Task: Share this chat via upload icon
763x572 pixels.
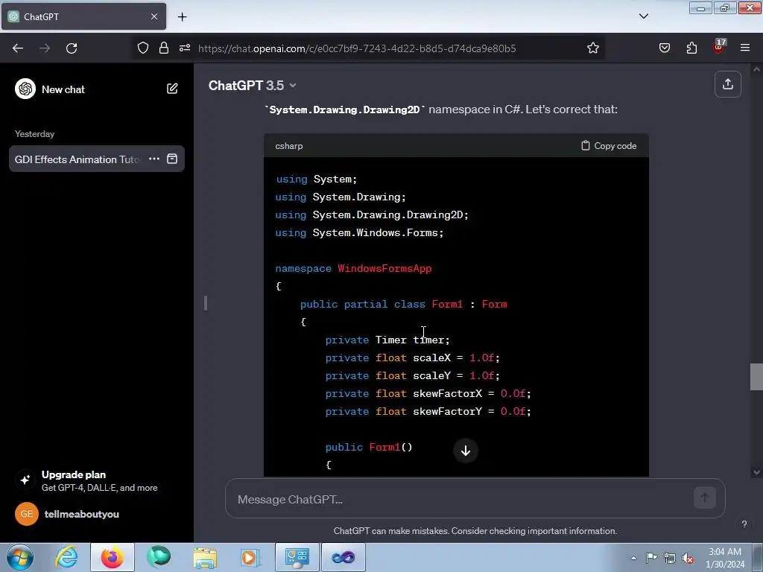Action: (727, 84)
